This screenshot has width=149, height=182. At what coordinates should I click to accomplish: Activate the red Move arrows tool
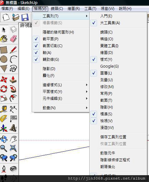tap(4, 80)
